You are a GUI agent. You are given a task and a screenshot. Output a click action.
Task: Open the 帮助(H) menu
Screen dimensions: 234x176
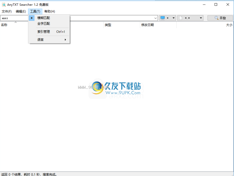coord(50,11)
